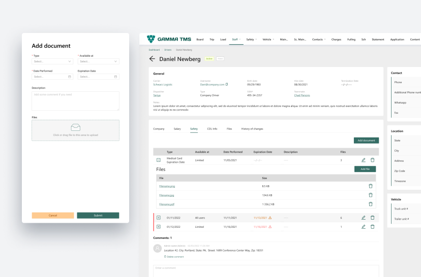Expand the 01/12/2022 document row

coord(158,227)
